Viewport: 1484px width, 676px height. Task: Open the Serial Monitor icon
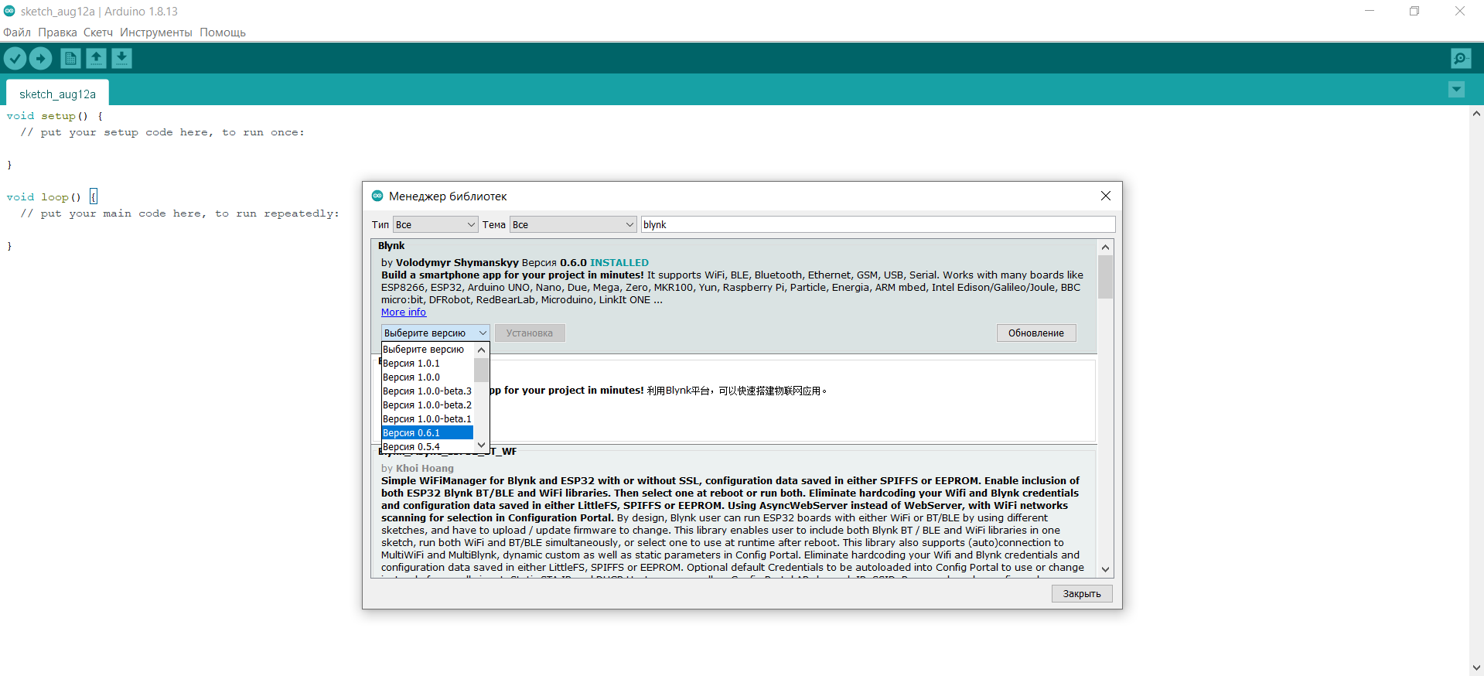(x=1461, y=58)
